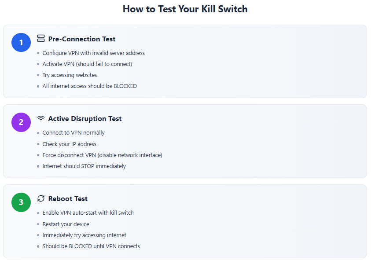The height and width of the screenshot is (260, 371).
Task: Click the "How to Test Your Kill Switch" heading
Action: (185, 9)
